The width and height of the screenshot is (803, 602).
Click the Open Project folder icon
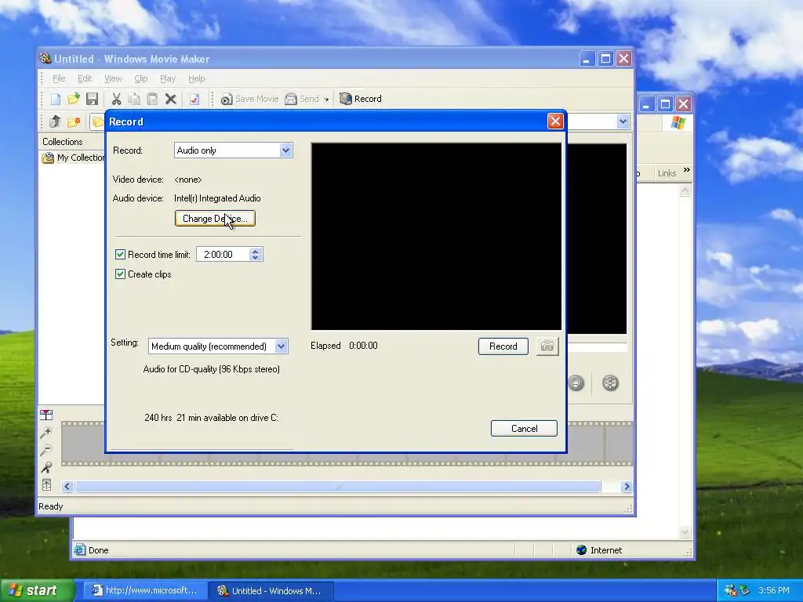pos(74,99)
